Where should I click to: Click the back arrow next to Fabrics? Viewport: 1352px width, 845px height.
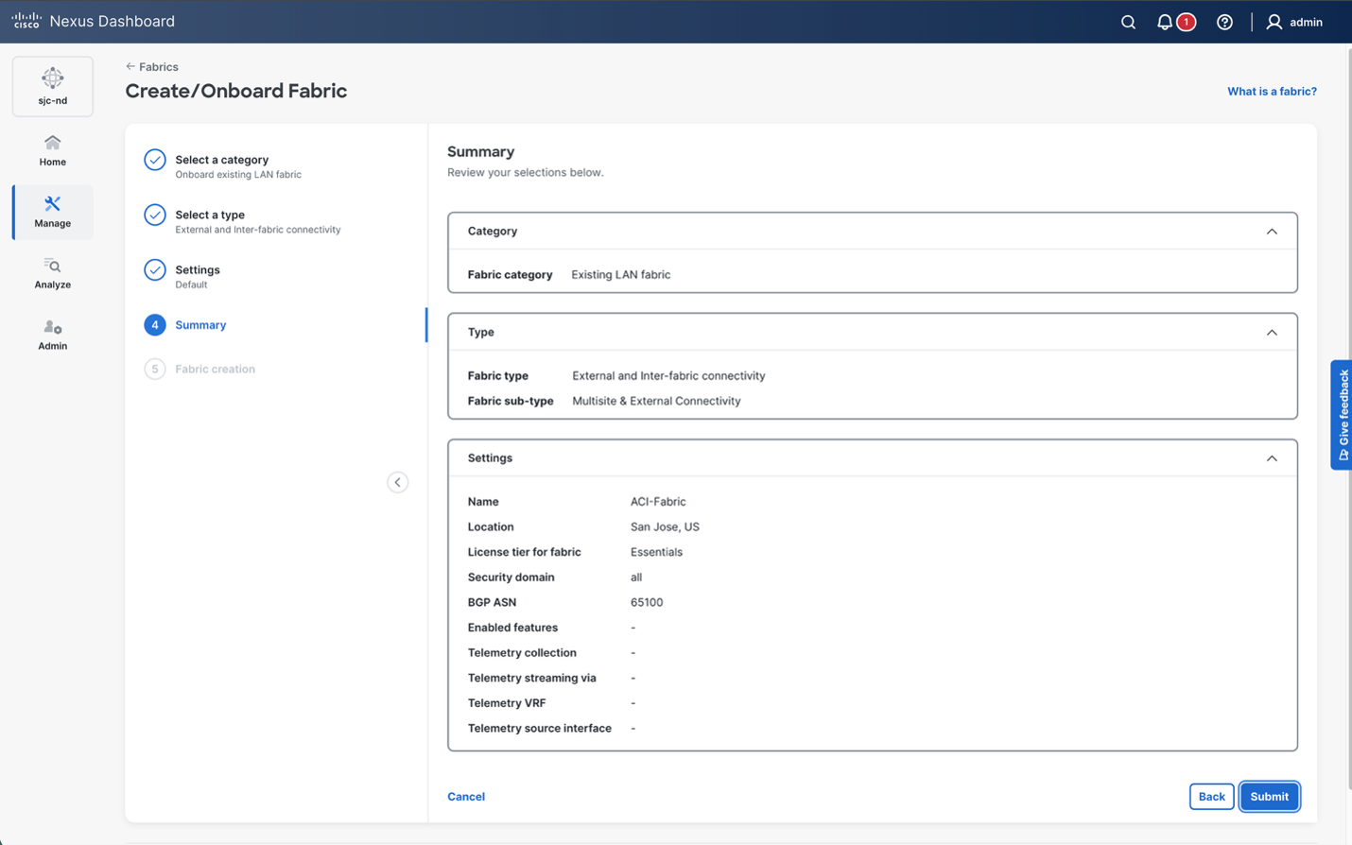tap(130, 67)
